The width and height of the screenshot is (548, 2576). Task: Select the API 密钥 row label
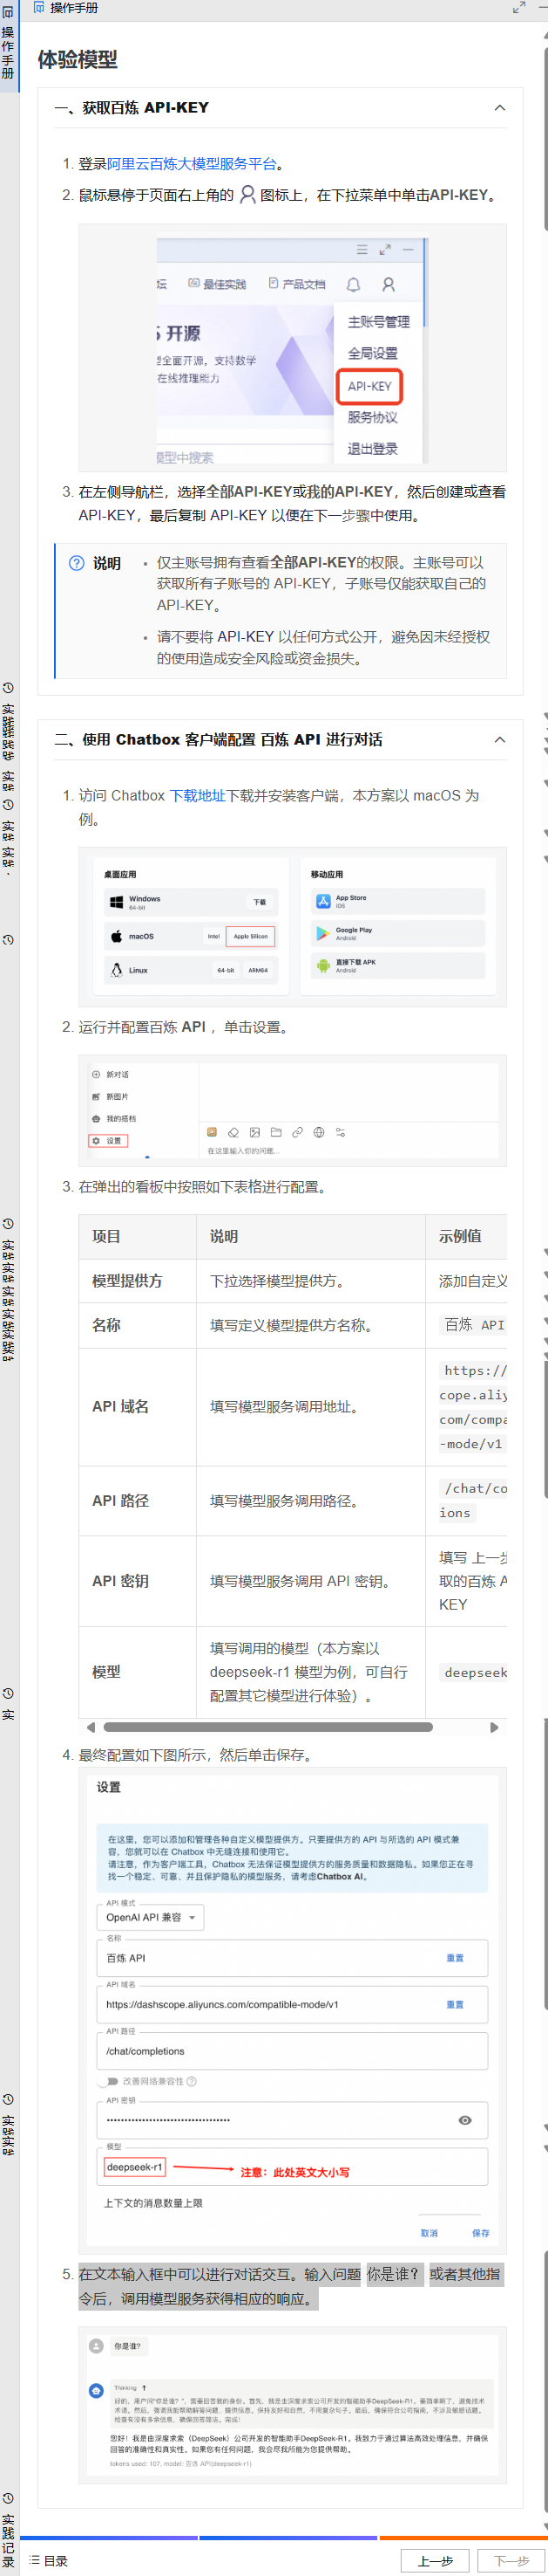(138, 1581)
